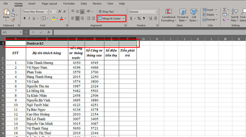Click the Paste clipboard icon
Viewport: 246px width, 137px height.
click(x=6, y=12)
